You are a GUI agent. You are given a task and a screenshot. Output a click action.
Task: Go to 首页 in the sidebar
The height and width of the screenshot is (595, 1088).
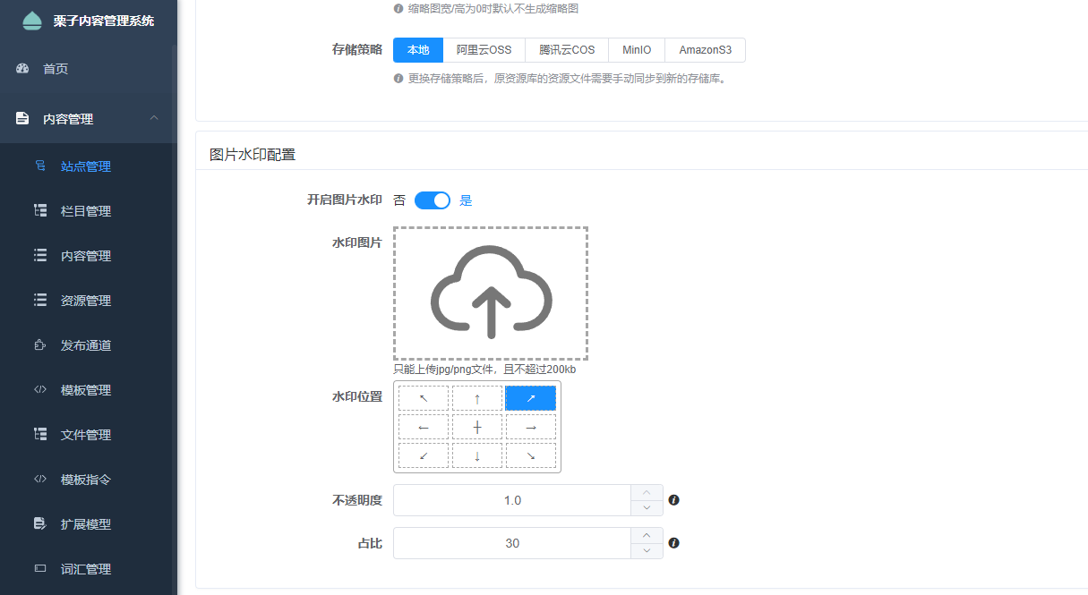(56, 69)
